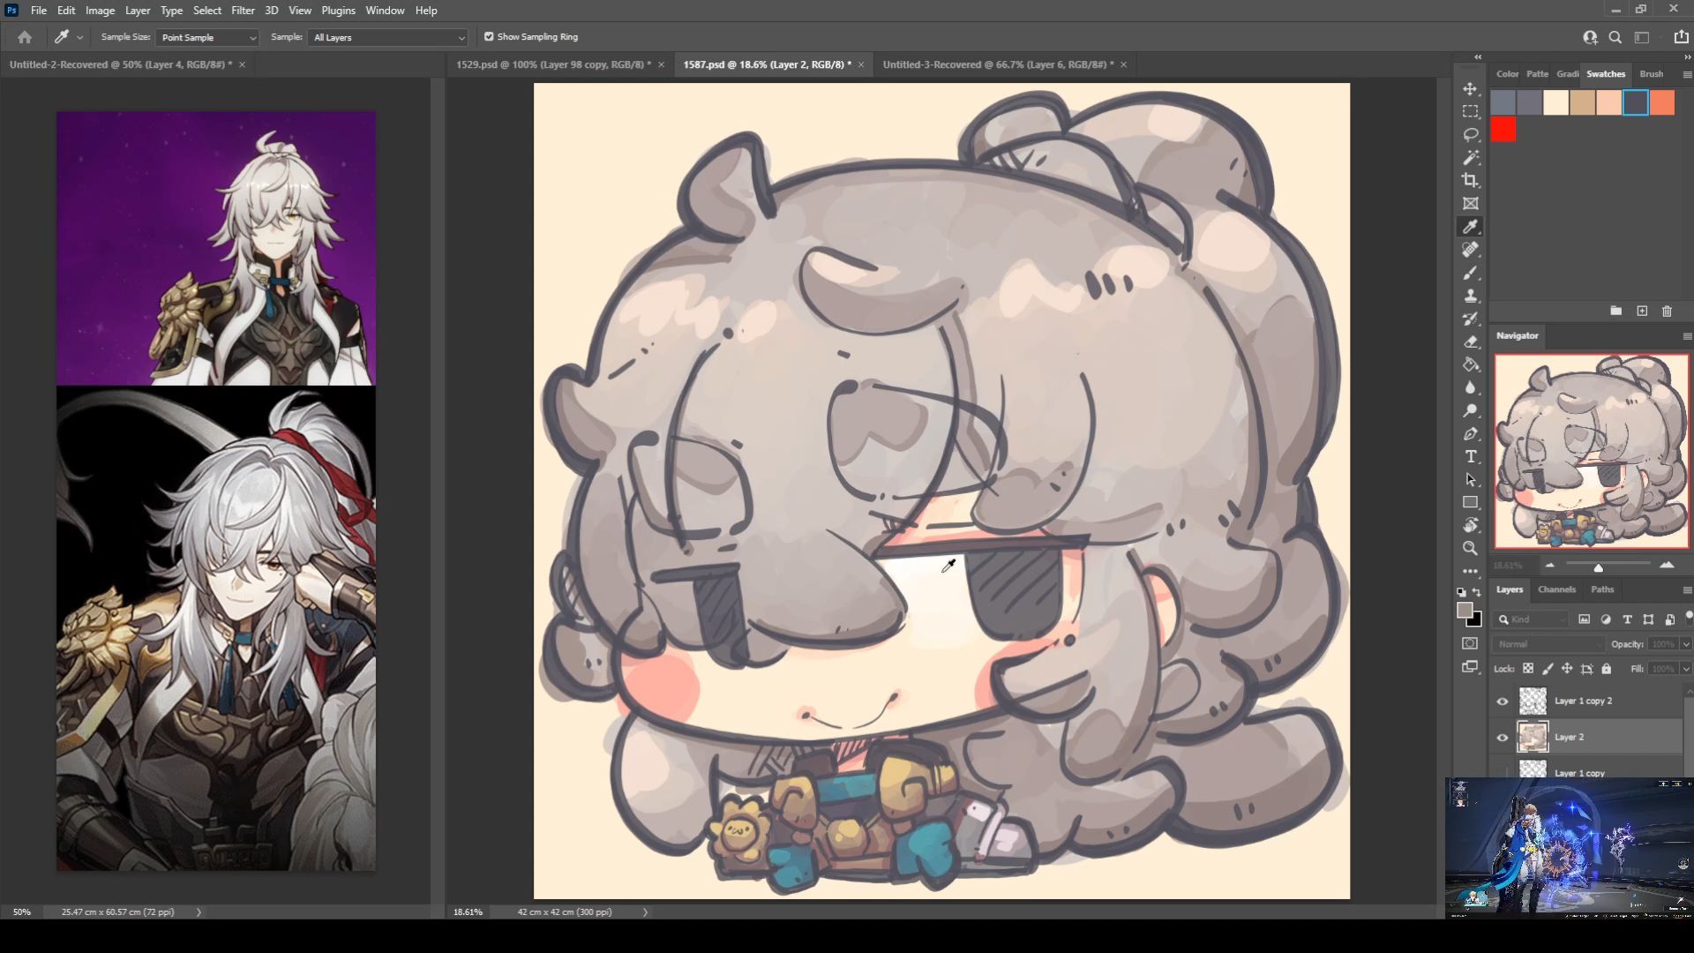This screenshot has width=1694, height=953.
Task: Open Sample Size dropdown
Action: [x=207, y=37]
